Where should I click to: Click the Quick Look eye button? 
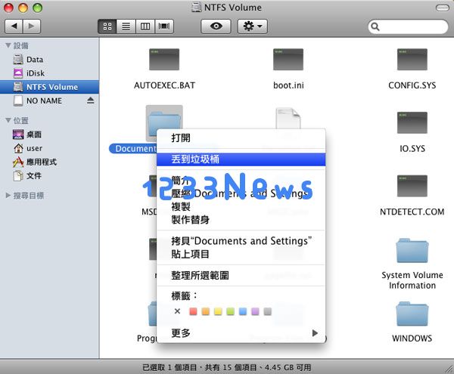(x=216, y=26)
